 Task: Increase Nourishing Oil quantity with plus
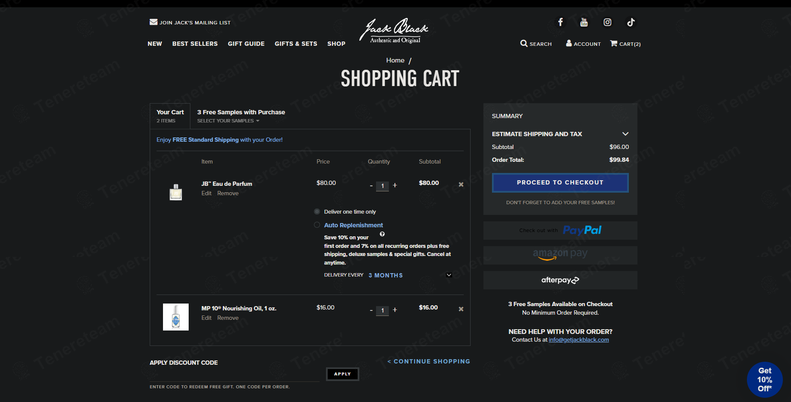(395, 310)
